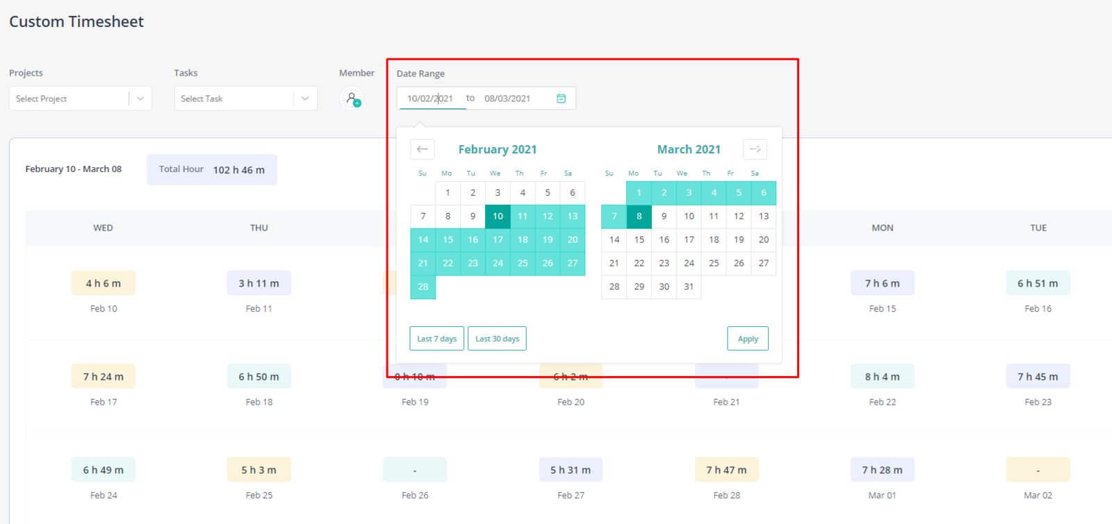Viewport: 1112px width, 524px height.
Task: Apply the selected date range
Action: pyautogui.click(x=748, y=339)
